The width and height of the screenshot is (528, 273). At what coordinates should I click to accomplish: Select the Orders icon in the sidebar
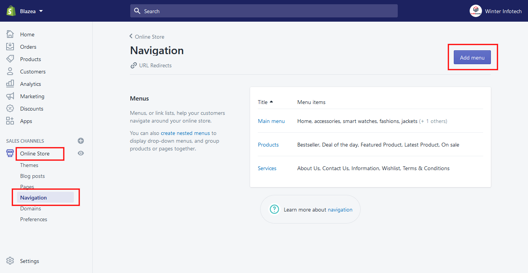10,46
